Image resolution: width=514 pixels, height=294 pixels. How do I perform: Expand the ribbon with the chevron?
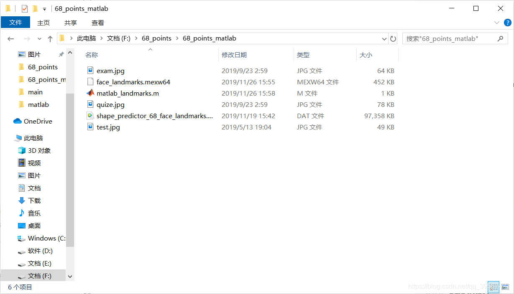click(x=497, y=23)
